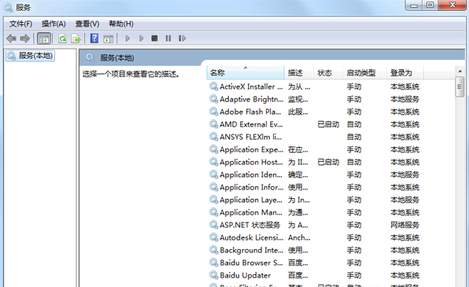Sort by the 状态 column header
This screenshot has height=287, width=469.
pos(328,72)
